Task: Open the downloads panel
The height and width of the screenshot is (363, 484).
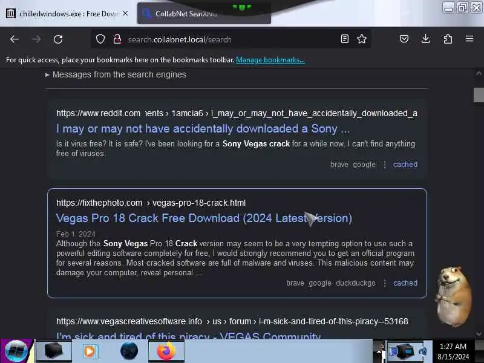Action: coord(426,39)
